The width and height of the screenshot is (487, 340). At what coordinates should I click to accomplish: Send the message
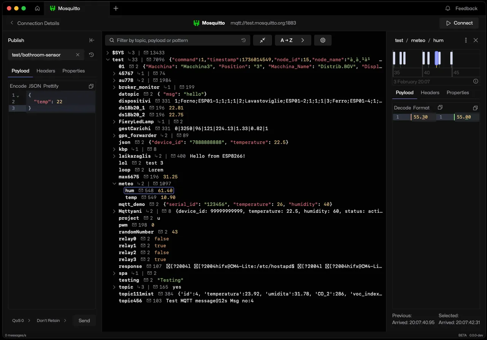tap(84, 321)
